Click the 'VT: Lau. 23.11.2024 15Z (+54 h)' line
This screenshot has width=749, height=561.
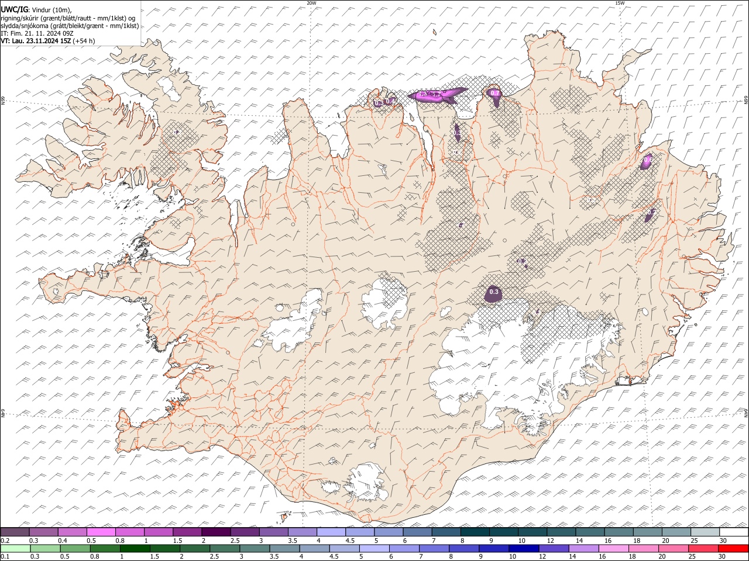click(48, 41)
